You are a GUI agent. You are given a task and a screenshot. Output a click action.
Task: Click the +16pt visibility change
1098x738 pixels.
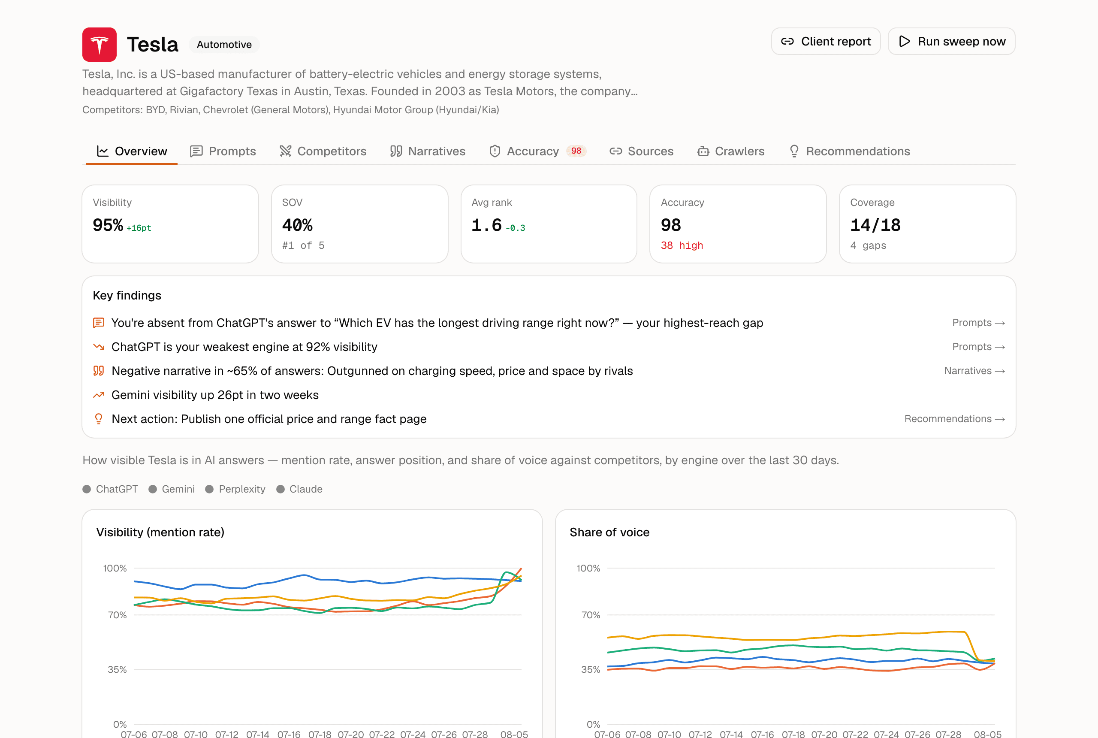[139, 228]
